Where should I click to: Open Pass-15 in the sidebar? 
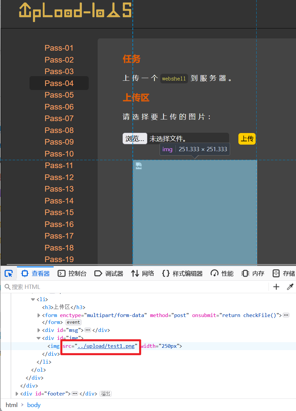[59, 212]
